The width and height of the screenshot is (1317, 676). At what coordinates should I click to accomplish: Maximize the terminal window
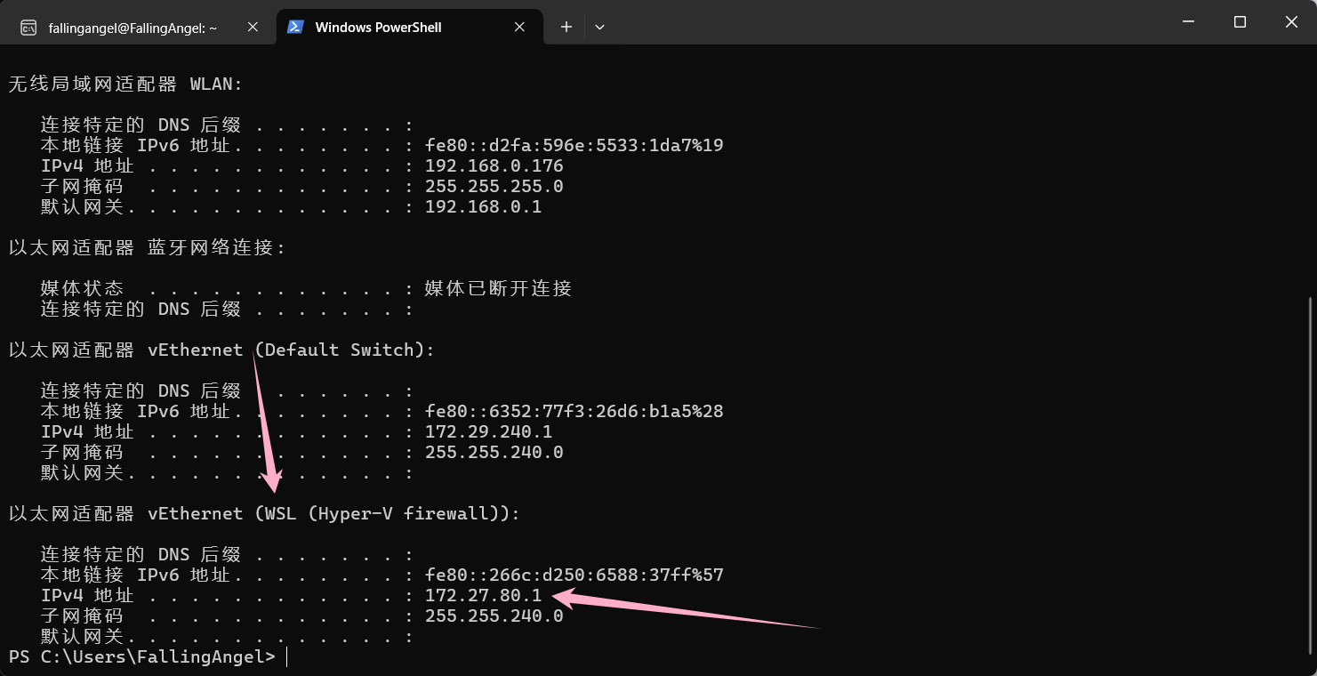(x=1240, y=21)
